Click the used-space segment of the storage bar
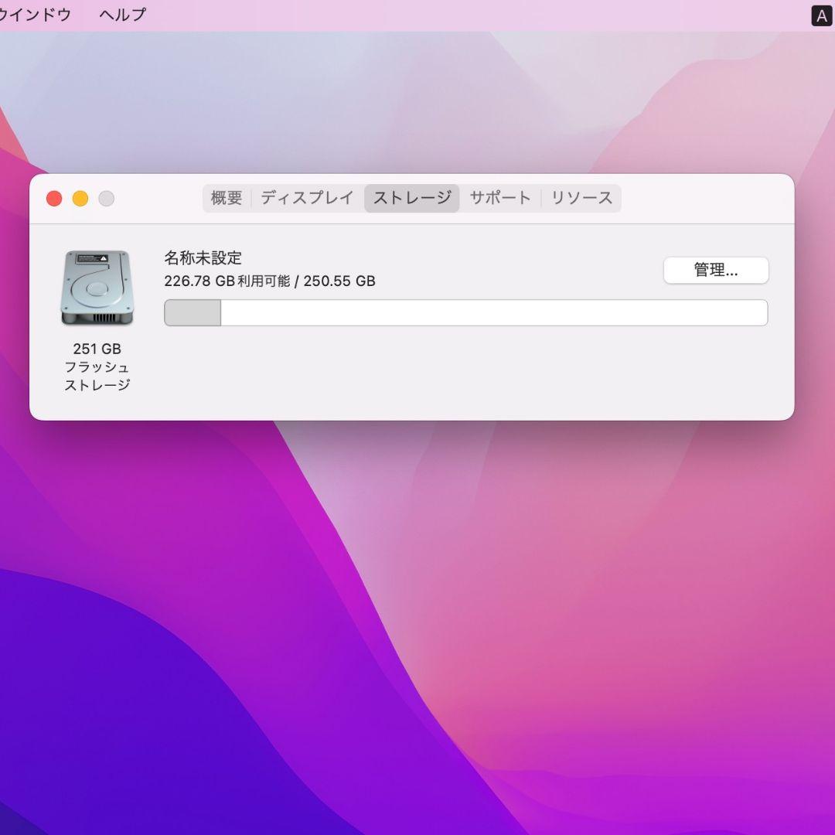This screenshot has width=835, height=835. (192, 312)
